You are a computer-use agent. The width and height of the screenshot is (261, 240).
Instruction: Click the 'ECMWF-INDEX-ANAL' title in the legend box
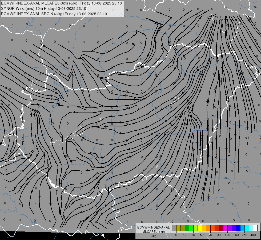tap(154, 227)
